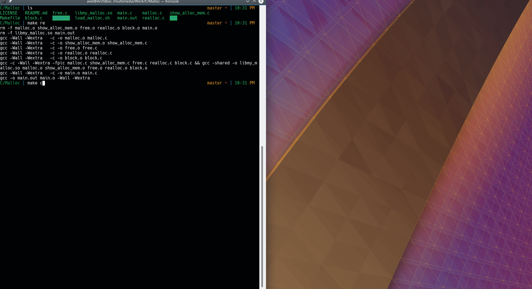Viewport: 532px width, 289px height.
Task: Click realloc.c in the ls listing
Action: point(153,18)
